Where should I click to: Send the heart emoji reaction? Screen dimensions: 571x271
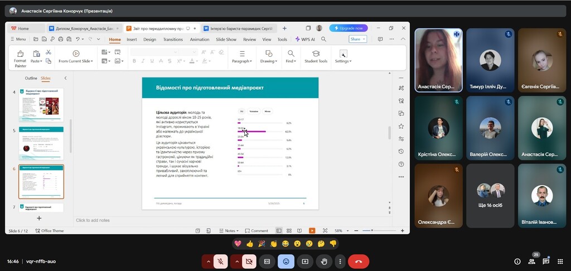point(238,244)
